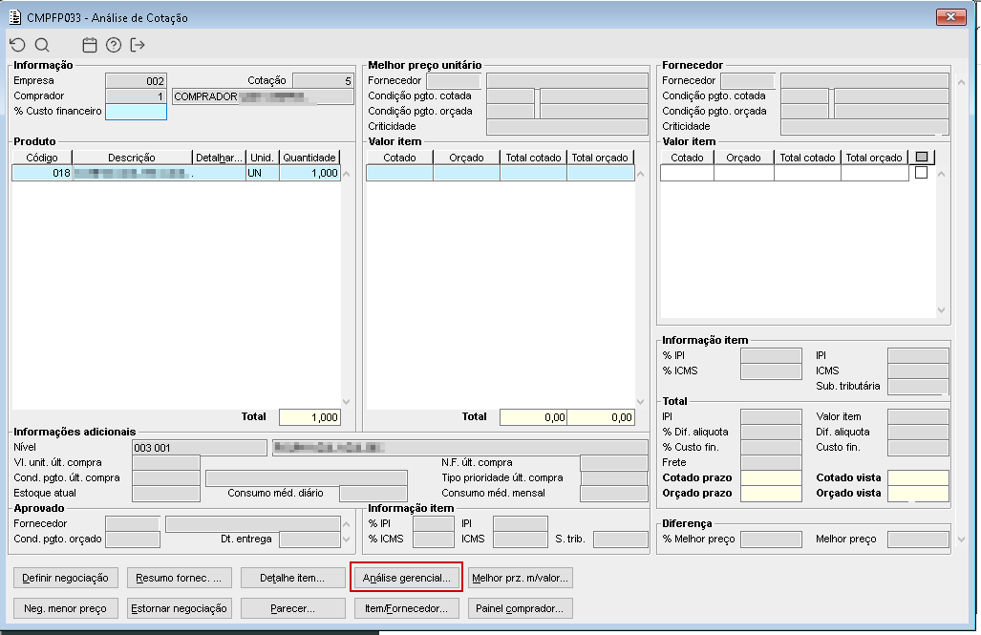This screenshot has width=981, height=635.
Task: Click Melhor prz. m/valor... button
Action: [520, 578]
